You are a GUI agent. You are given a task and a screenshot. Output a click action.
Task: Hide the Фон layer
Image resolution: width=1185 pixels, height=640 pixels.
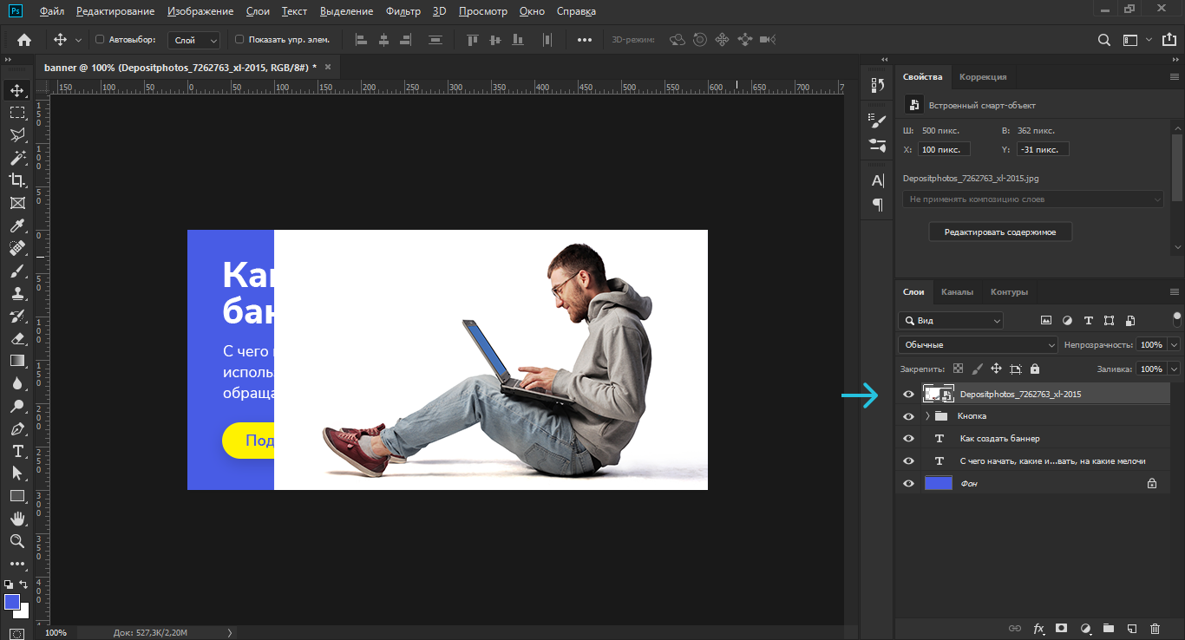pos(908,484)
